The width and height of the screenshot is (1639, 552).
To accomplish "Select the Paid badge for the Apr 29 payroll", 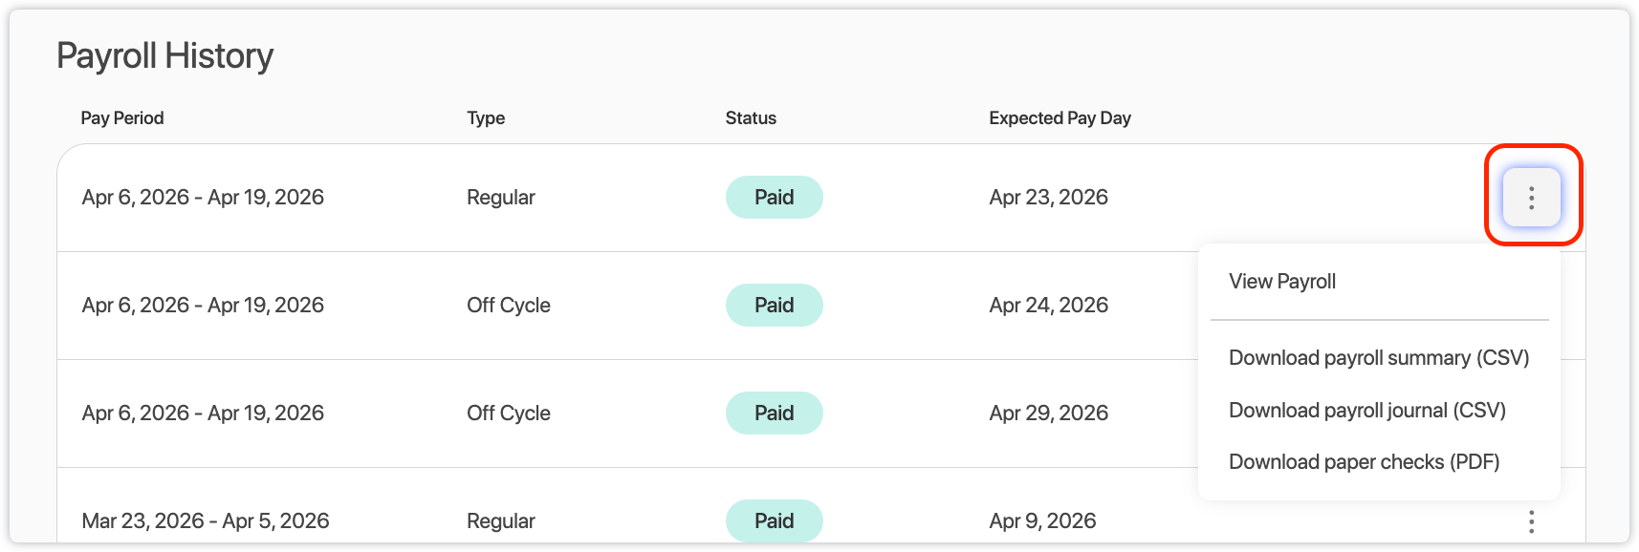I will click(774, 414).
